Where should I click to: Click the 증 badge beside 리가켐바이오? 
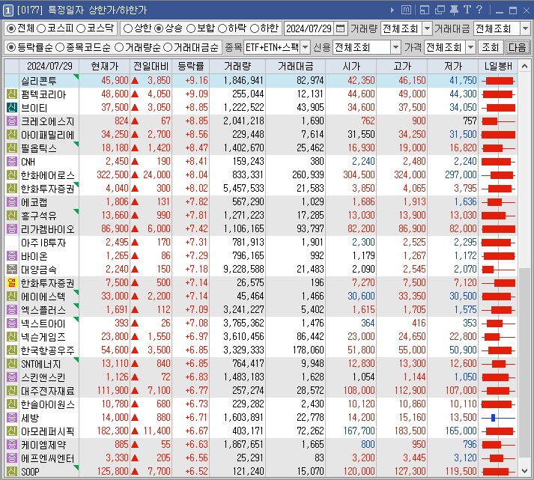click(x=11, y=228)
